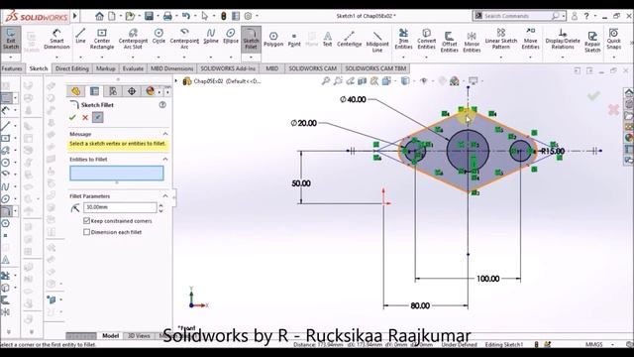Viewport: 634px width, 357px height.
Task: Select the Text sketch tool
Action: [328, 40]
